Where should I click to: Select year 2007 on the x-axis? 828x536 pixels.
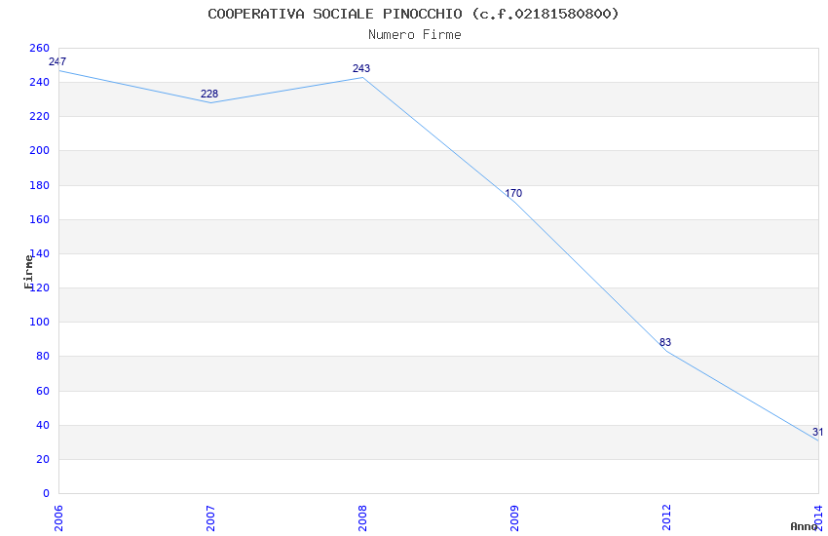[x=210, y=517]
